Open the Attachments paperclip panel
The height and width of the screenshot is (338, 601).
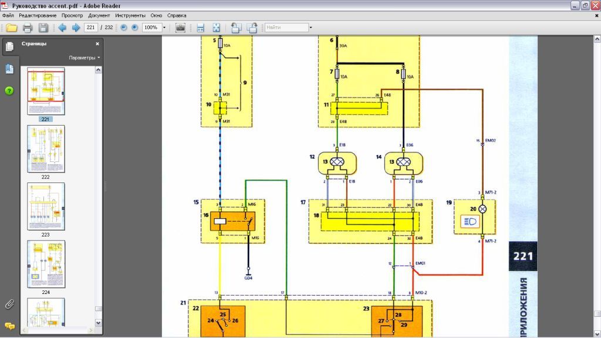click(9, 305)
